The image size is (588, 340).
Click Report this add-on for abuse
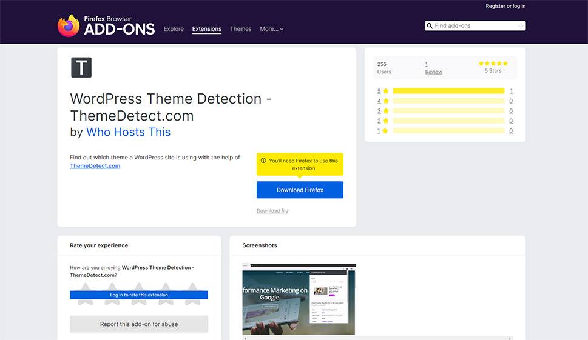[139, 324]
